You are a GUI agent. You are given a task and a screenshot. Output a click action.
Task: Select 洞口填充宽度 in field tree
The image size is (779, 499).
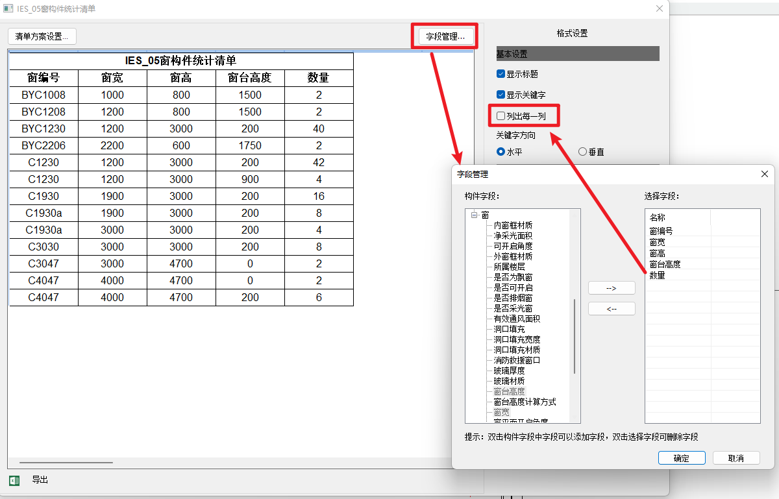[x=517, y=339]
